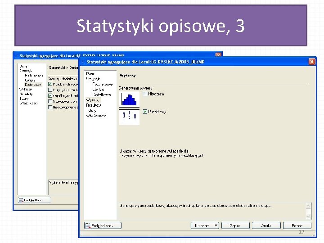
Task: Select Statystyki in the back window tree
Action: (x=26, y=71)
